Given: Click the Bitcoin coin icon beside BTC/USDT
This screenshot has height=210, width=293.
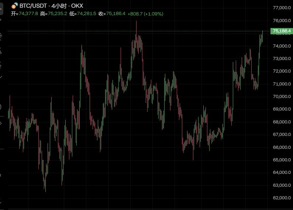Looking at the screenshot, I should click(15, 6).
